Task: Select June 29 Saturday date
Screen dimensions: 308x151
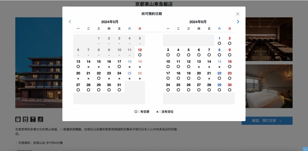Action: point(219,87)
